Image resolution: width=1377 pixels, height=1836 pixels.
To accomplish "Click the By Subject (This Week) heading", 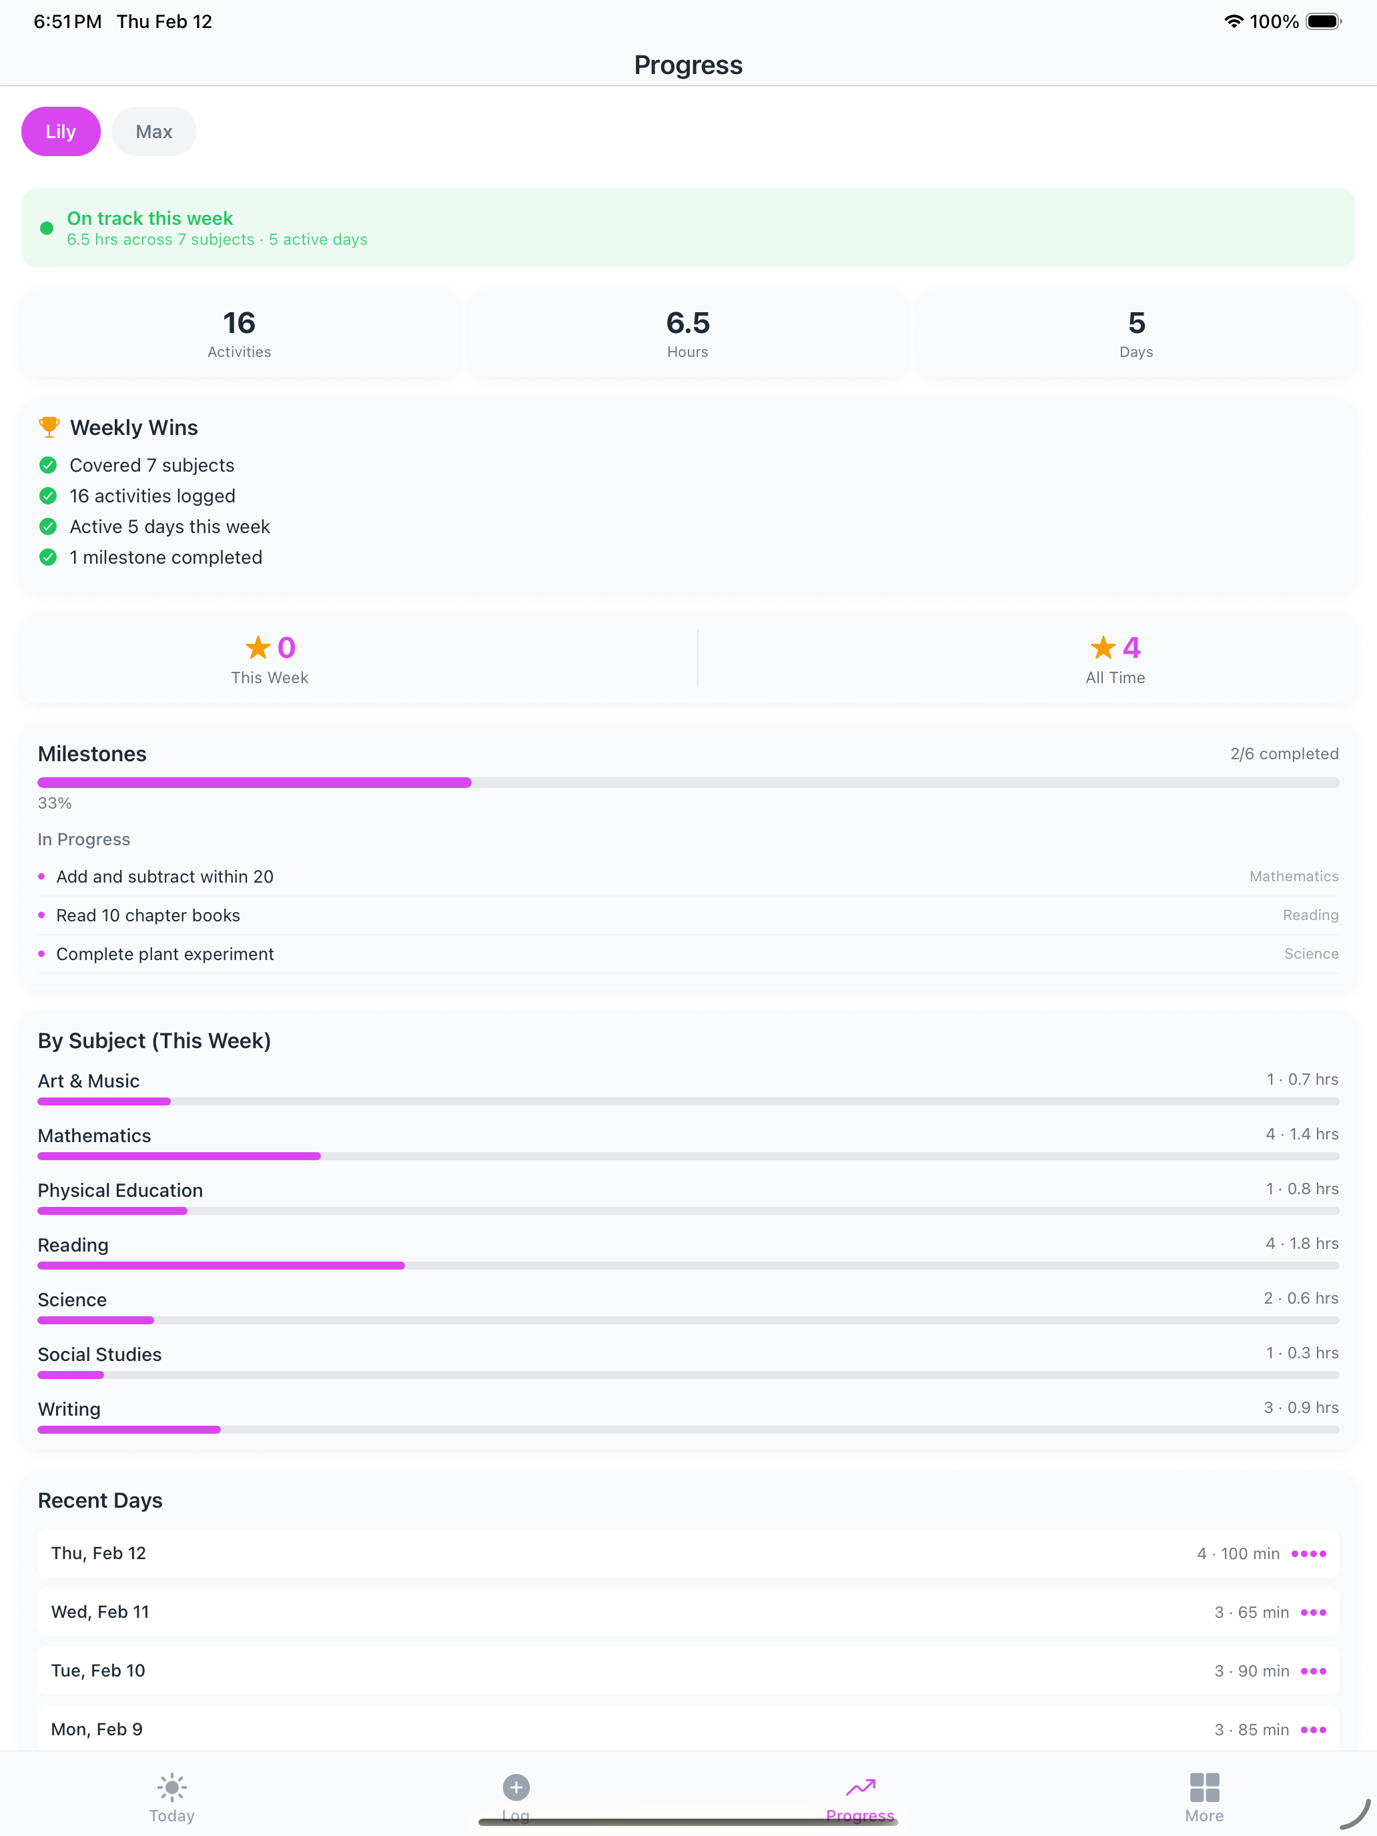I will click(154, 1041).
